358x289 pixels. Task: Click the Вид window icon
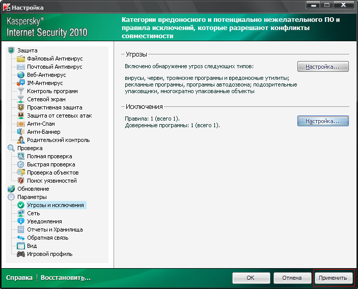21,246
